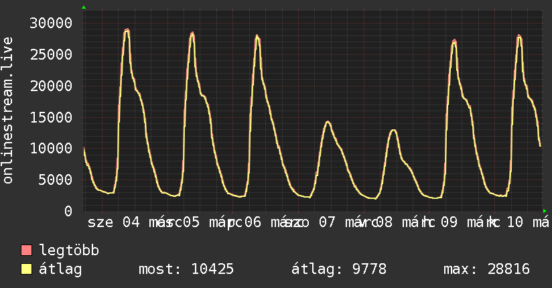This screenshot has height=288, width=552.
Task: Click the 0 y-axis label
Action: coord(68,211)
